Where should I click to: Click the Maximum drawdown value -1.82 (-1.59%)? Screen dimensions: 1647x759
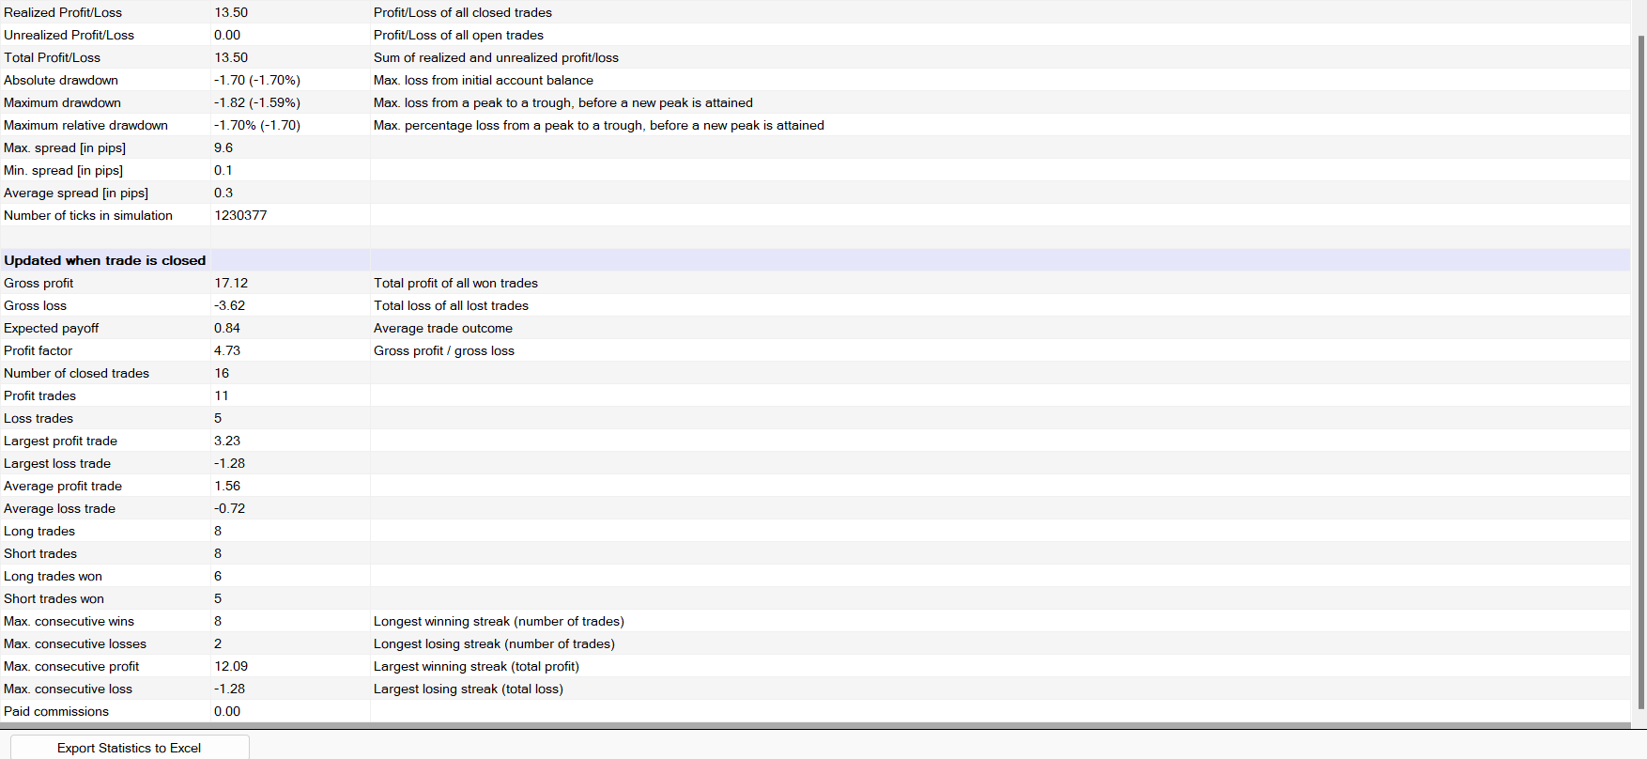[257, 102]
